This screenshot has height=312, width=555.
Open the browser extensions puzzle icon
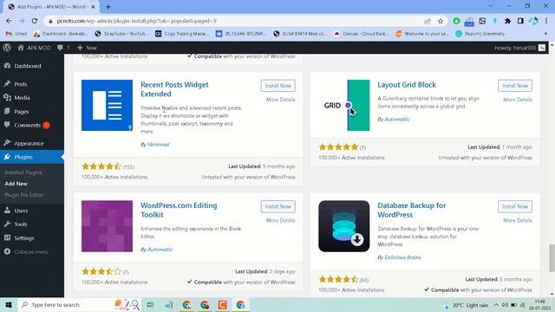507,21
